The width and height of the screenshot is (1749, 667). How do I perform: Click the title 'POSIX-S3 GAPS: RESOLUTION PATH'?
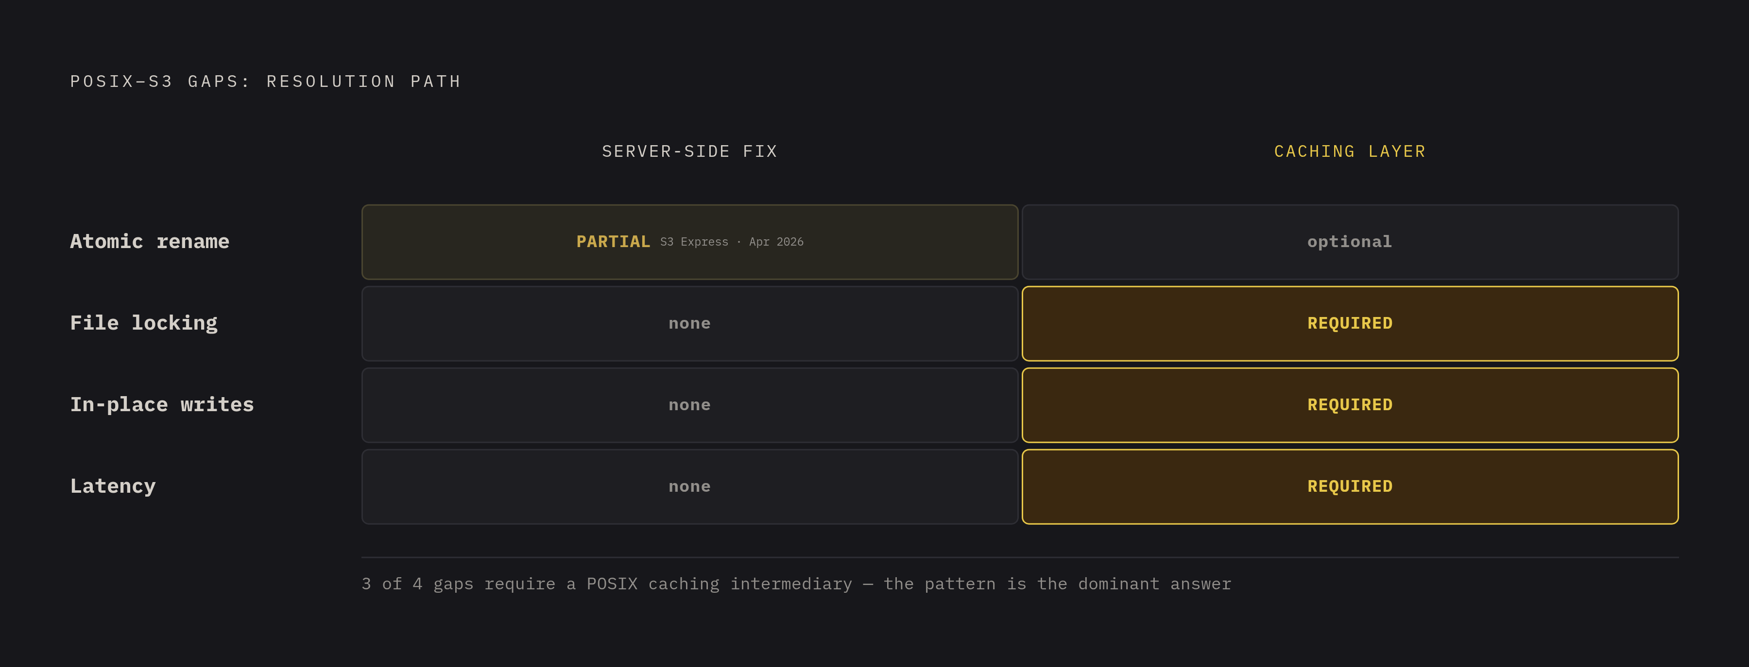coord(265,82)
